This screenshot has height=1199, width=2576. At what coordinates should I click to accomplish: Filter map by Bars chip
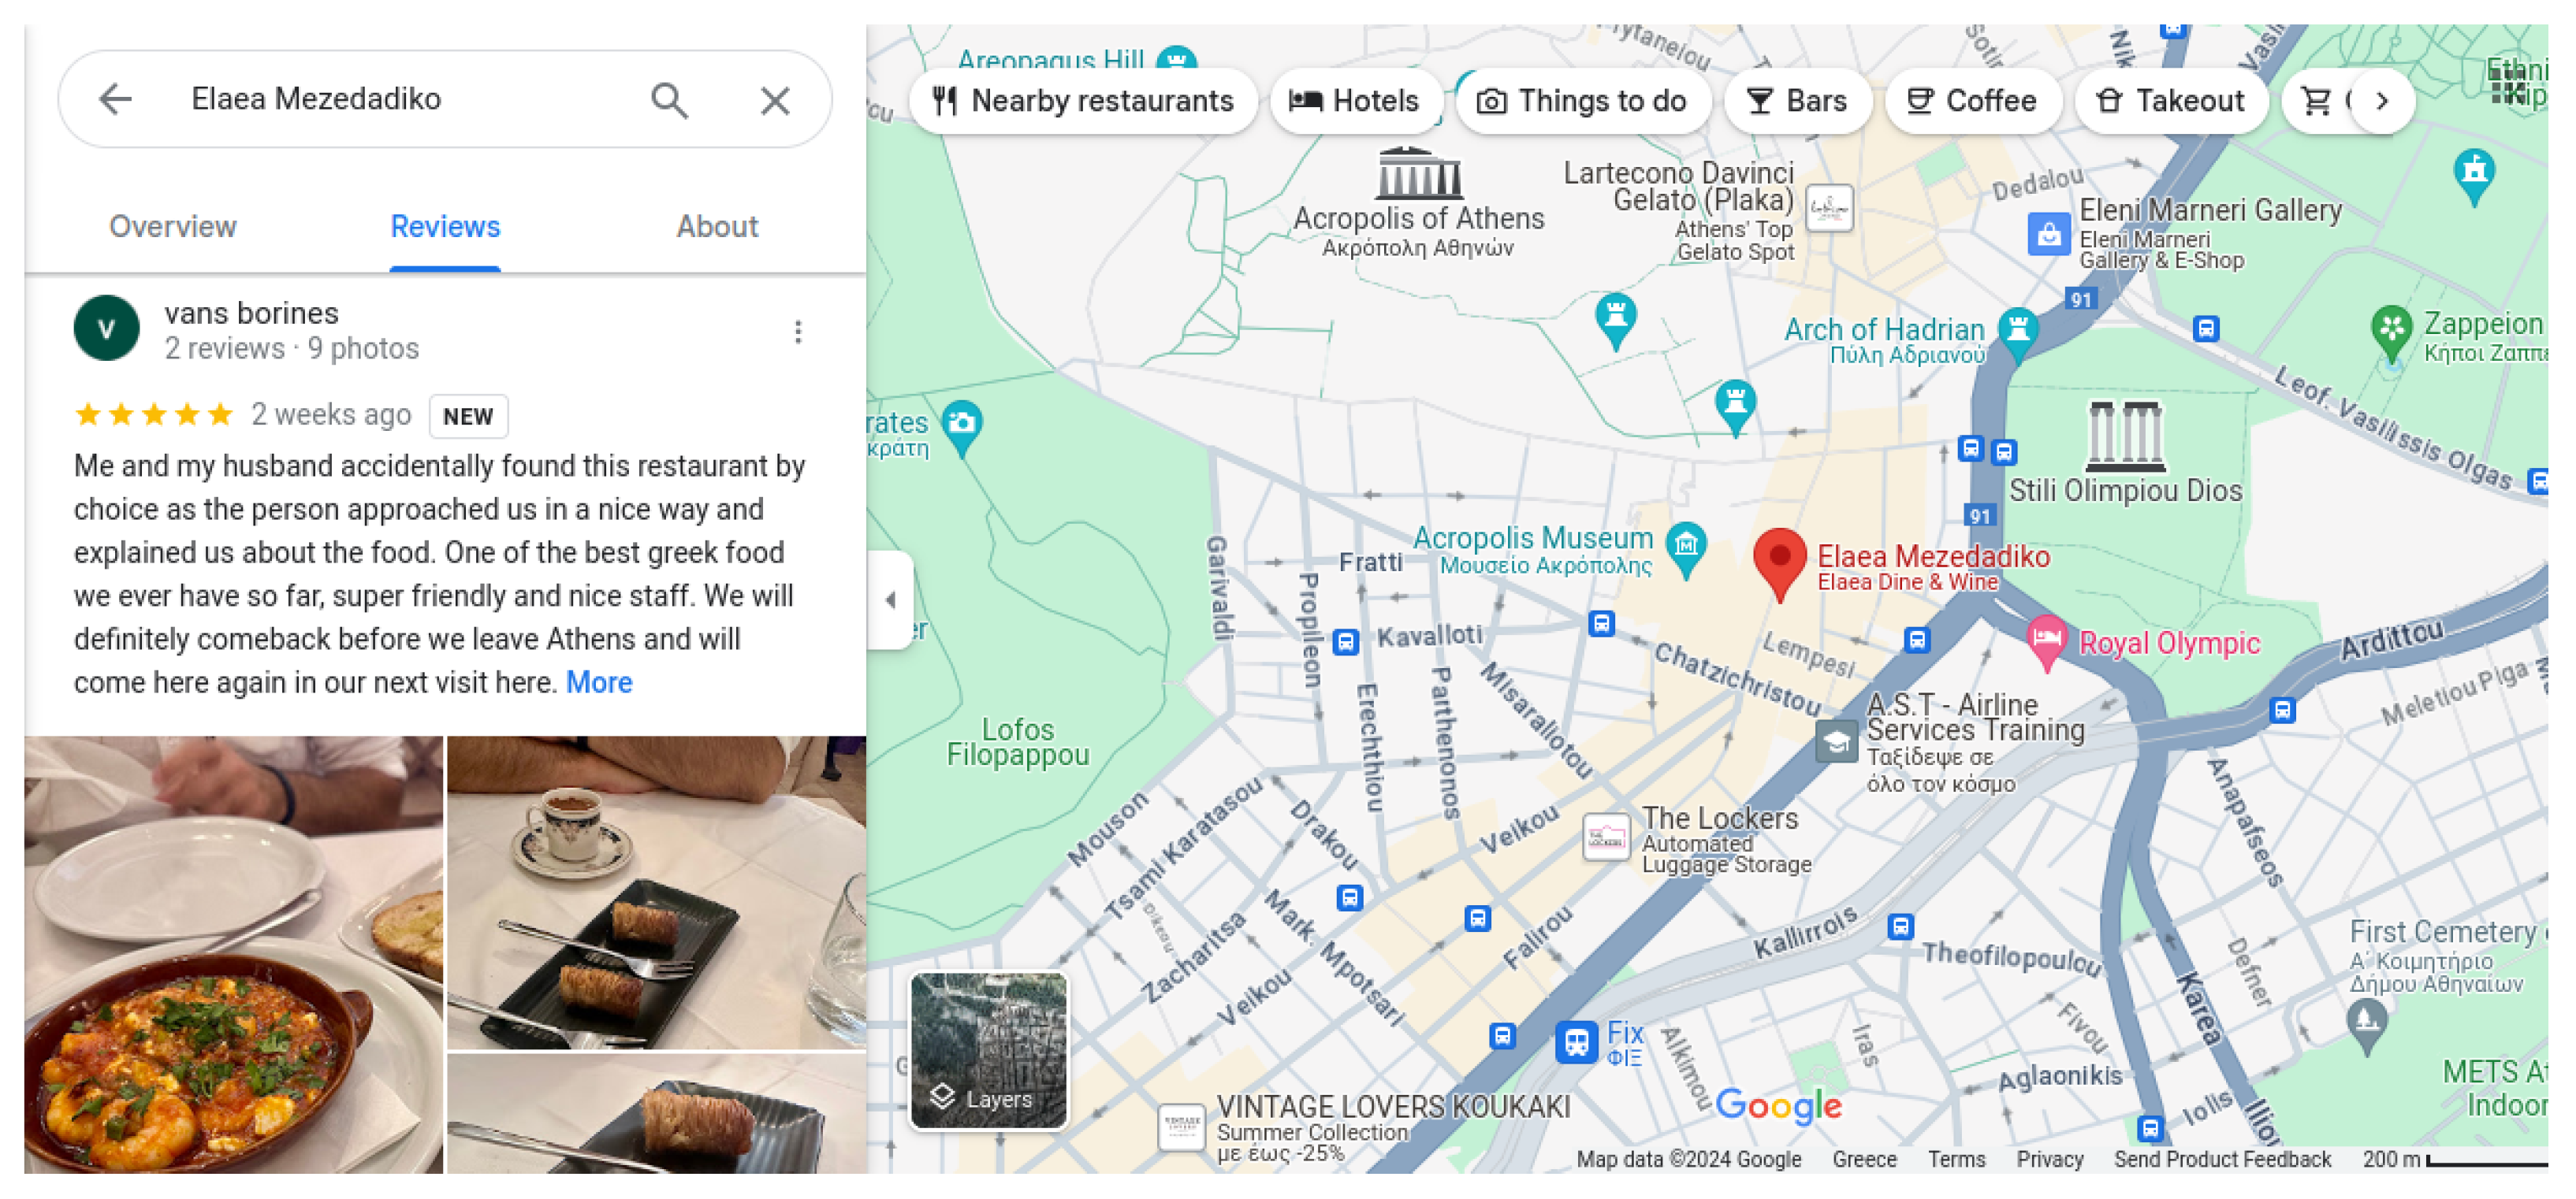[x=1797, y=101]
